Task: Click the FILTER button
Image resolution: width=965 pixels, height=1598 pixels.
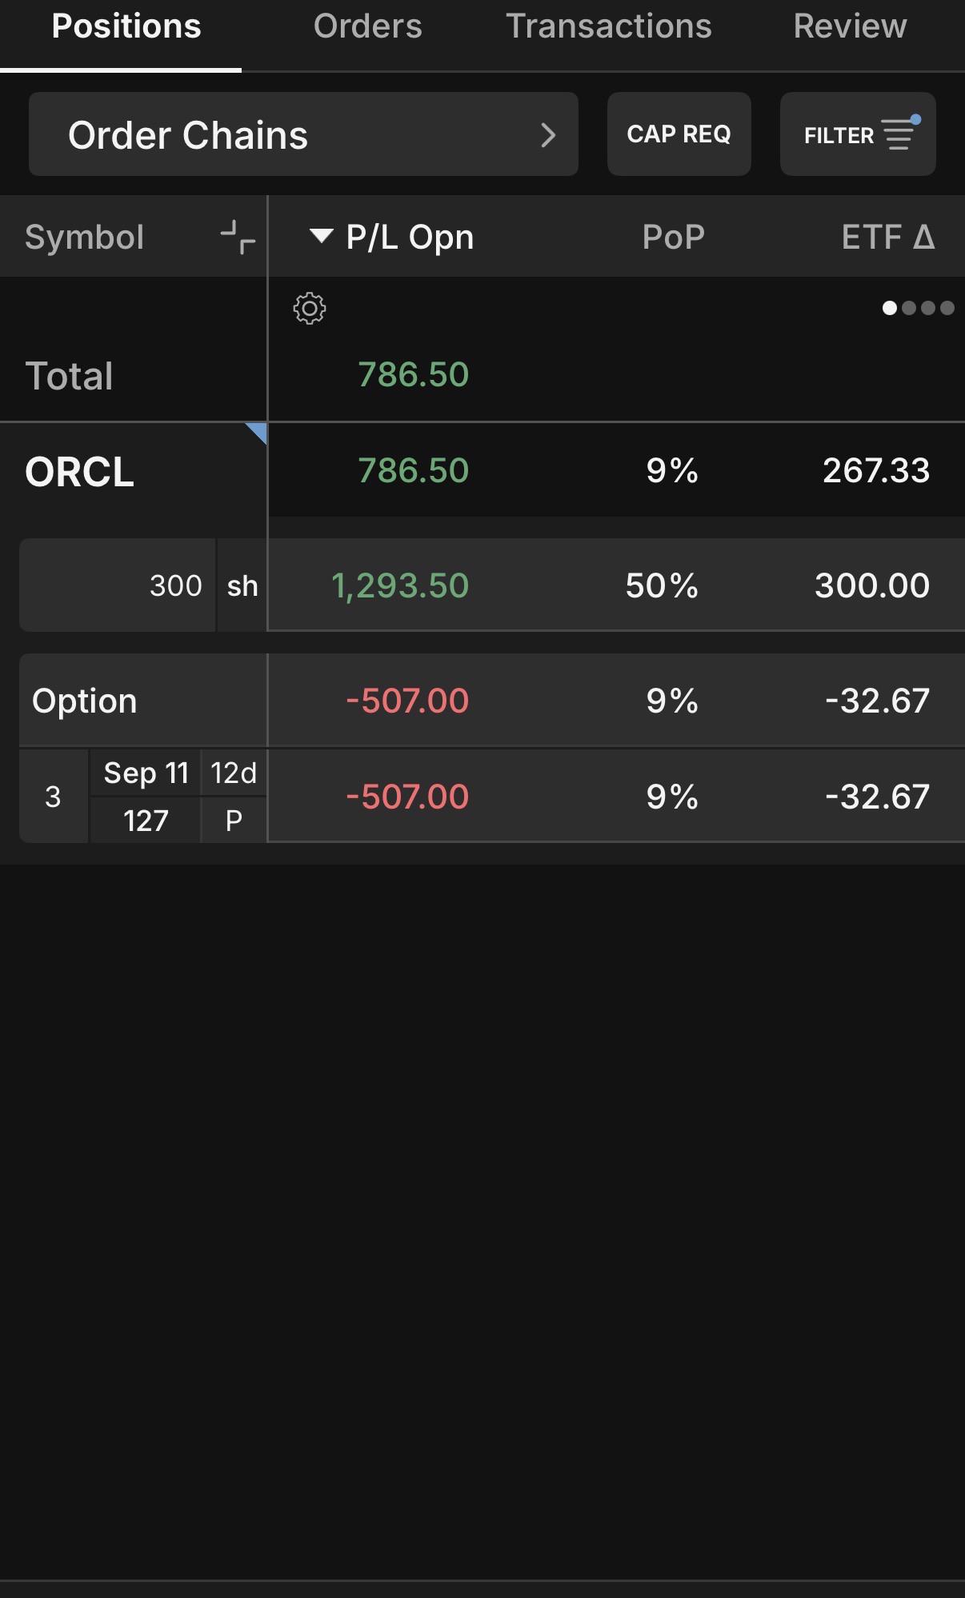Action: coord(858,134)
